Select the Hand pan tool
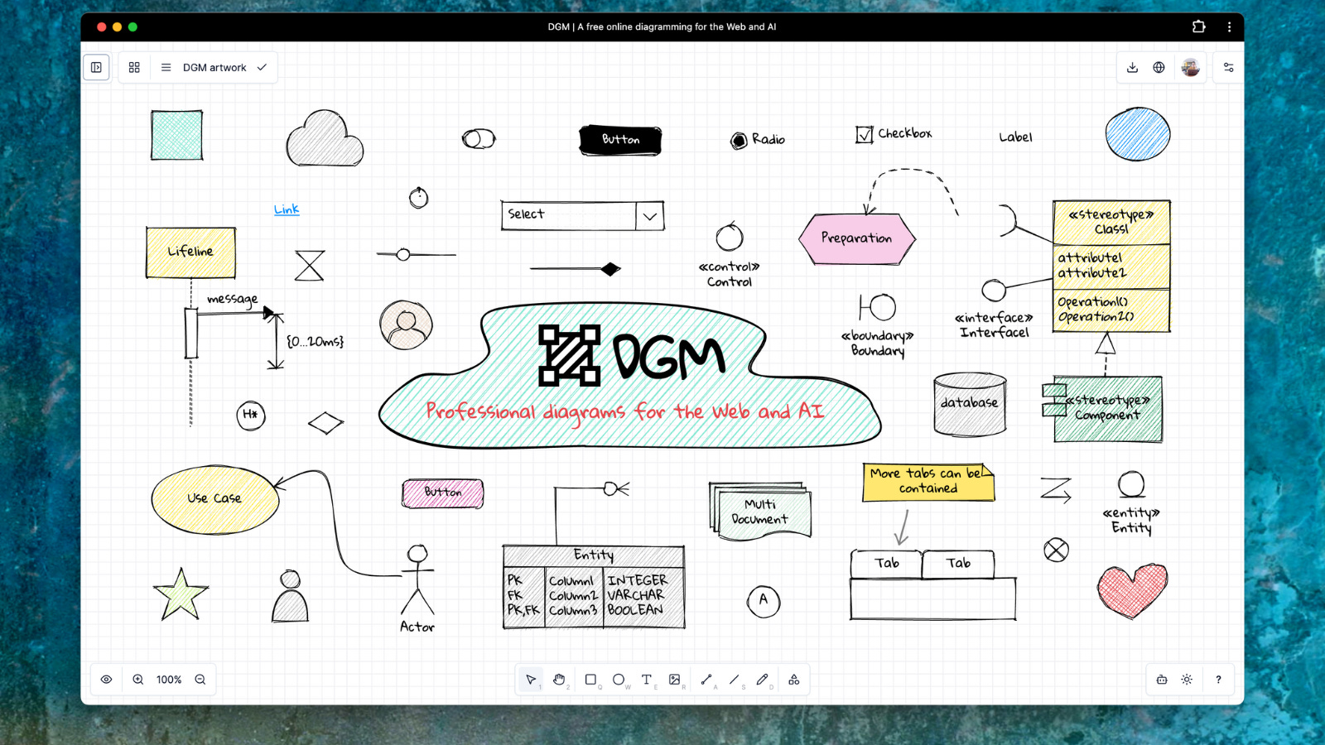The width and height of the screenshot is (1325, 745). coord(560,679)
